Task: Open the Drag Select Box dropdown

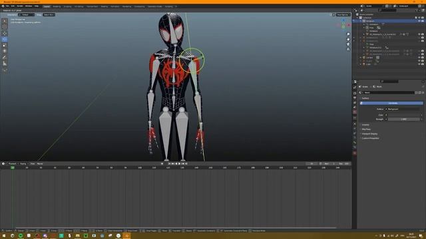Action: (x=49, y=15)
